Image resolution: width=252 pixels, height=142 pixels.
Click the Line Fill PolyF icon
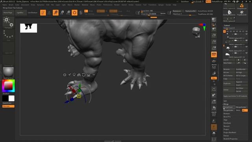(214, 114)
